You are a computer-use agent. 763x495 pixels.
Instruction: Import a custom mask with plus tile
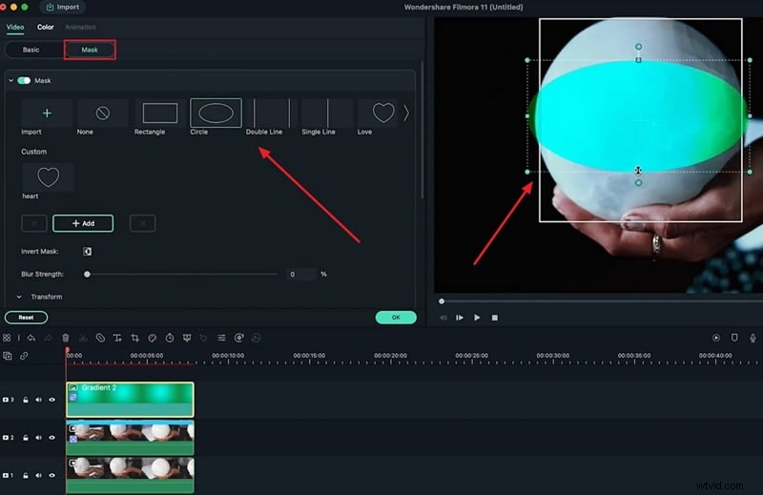click(x=47, y=113)
